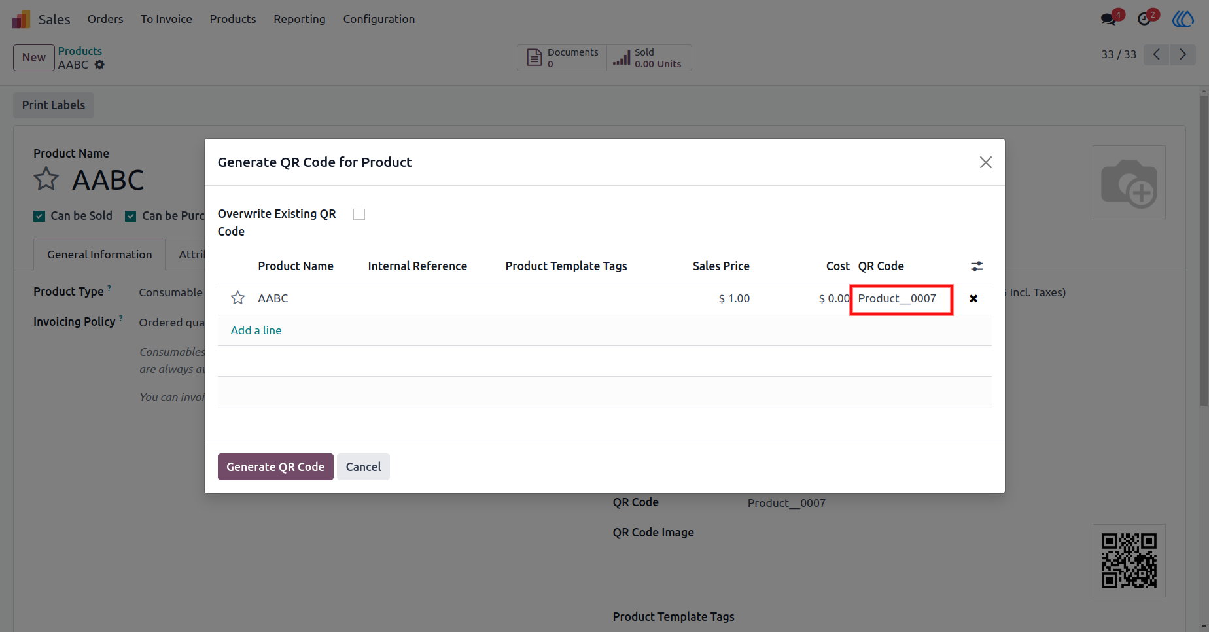
Task: Cancel the QR code dialog
Action: tap(363, 466)
